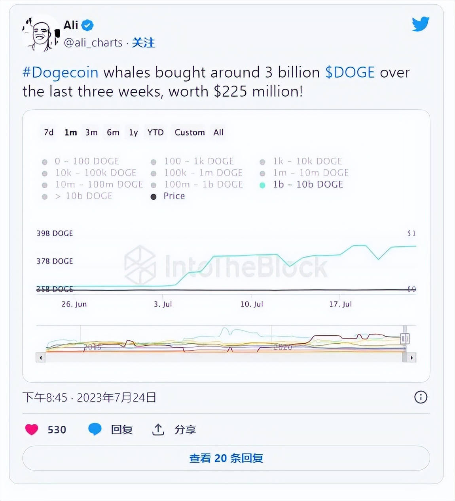Select the 7d time range tab
The image size is (455, 501).
[48, 132]
